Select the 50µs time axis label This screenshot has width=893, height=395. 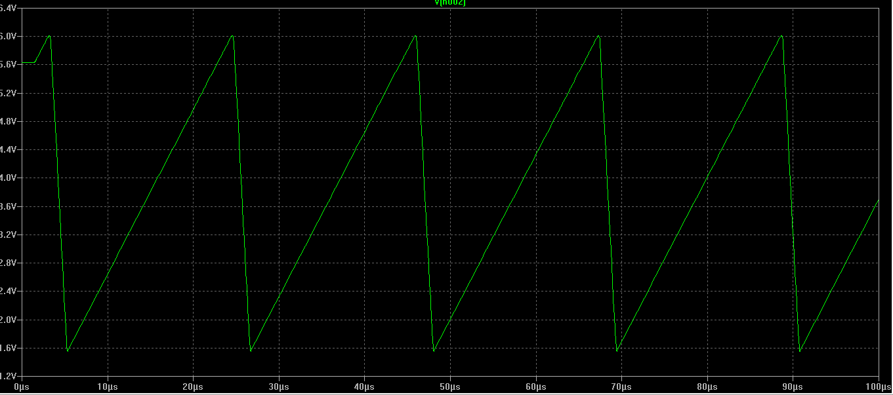click(450, 388)
